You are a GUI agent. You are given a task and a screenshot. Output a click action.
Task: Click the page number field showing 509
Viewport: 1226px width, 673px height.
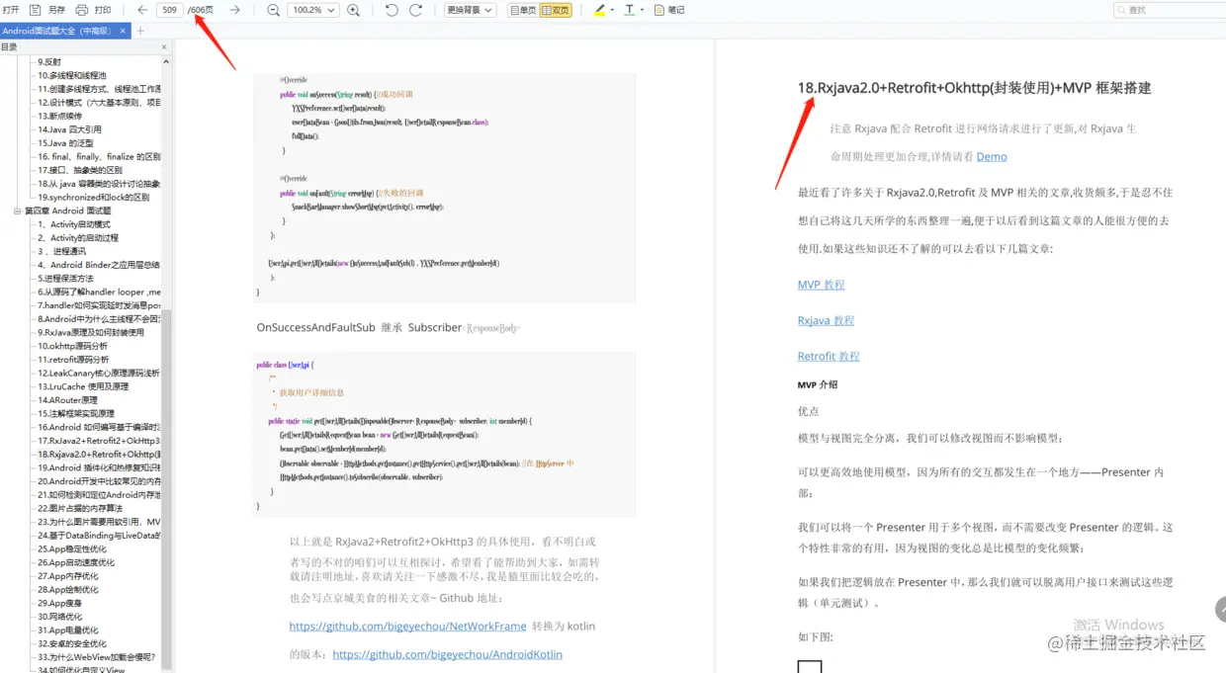169,10
